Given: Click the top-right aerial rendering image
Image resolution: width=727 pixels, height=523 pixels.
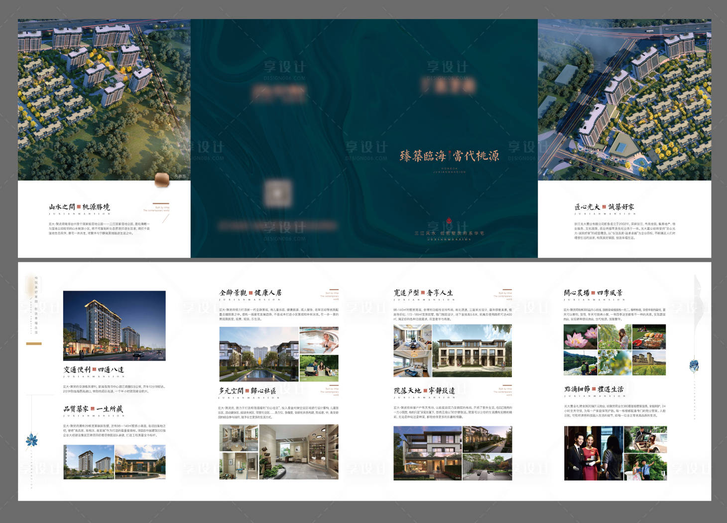Looking at the screenshot, I should 624,100.
